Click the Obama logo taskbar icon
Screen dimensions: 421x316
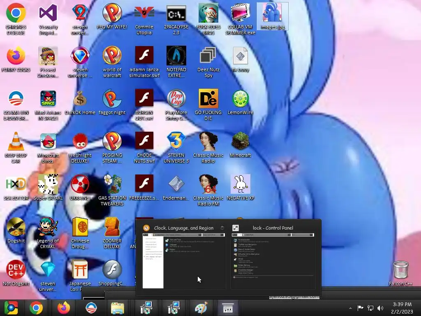point(91,308)
